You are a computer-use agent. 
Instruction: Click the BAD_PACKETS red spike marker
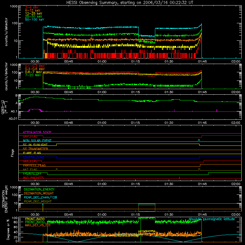click(179, 178)
